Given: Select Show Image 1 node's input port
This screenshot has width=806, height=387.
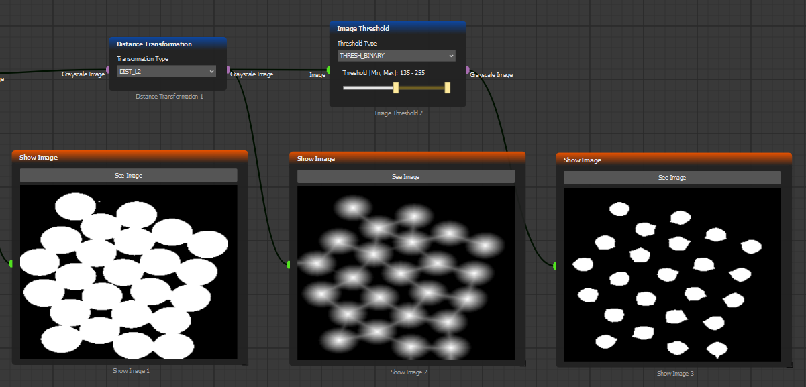Looking at the screenshot, I should (11, 264).
